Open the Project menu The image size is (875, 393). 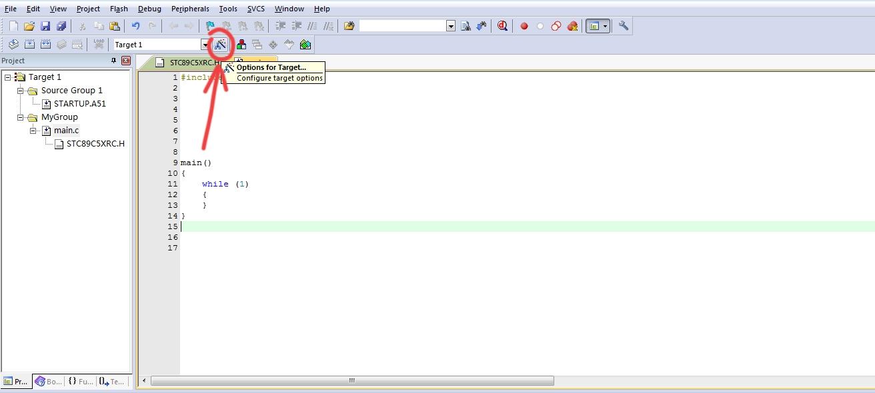[88, 9]
